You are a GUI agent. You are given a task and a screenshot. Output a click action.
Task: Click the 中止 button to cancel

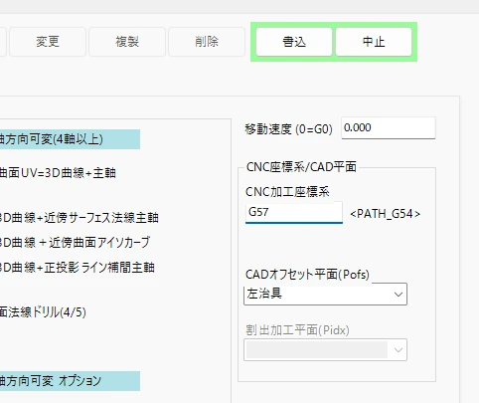tap(374, 42)
